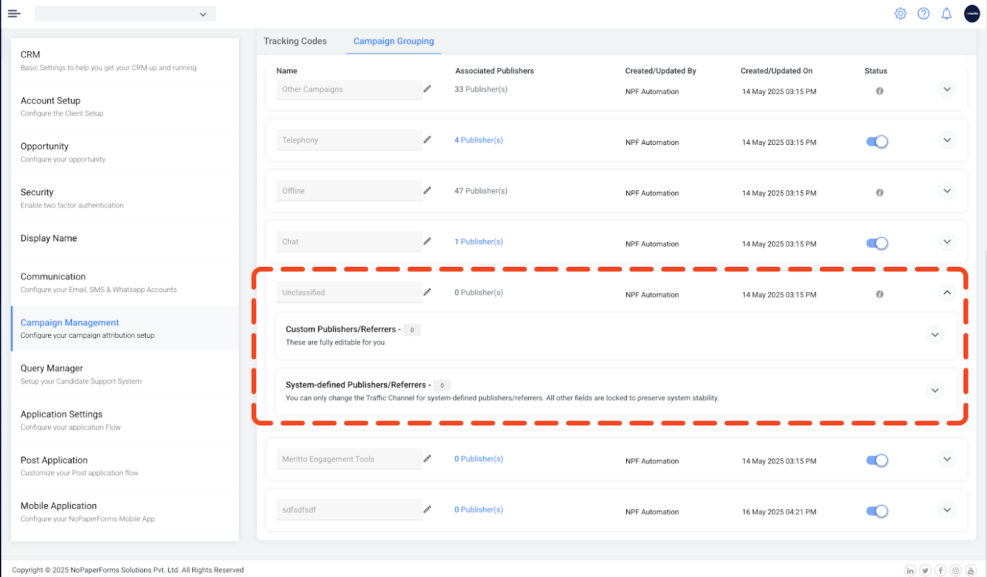Click pencil icon next to Unclassified
Screen dimensions: 987x577
(427, 292)
